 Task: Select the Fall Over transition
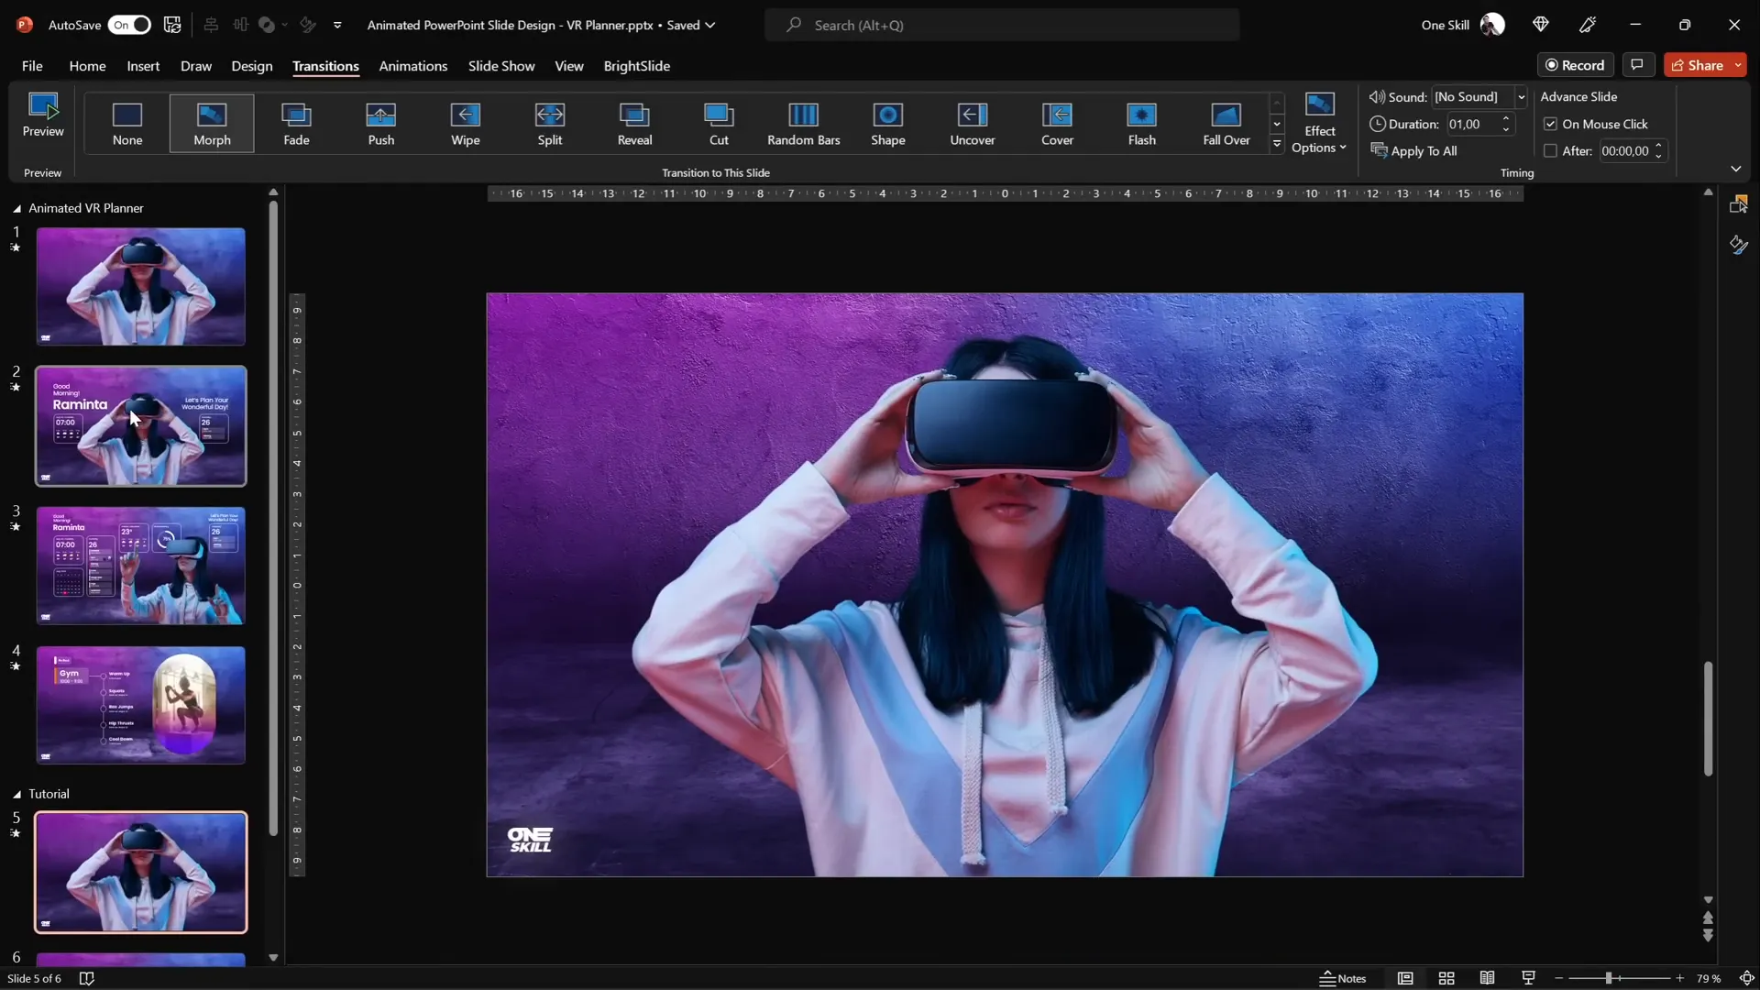coord(1226,123)
